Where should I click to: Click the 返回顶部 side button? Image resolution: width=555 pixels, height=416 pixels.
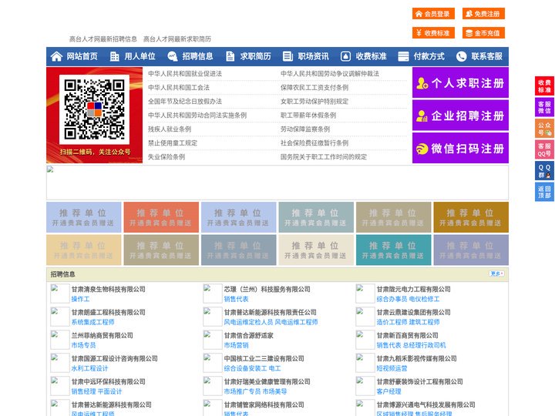click(x=544, y=192)
